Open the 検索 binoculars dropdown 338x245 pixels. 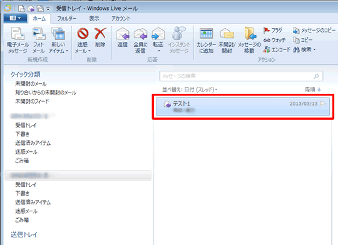click(304, 50)
